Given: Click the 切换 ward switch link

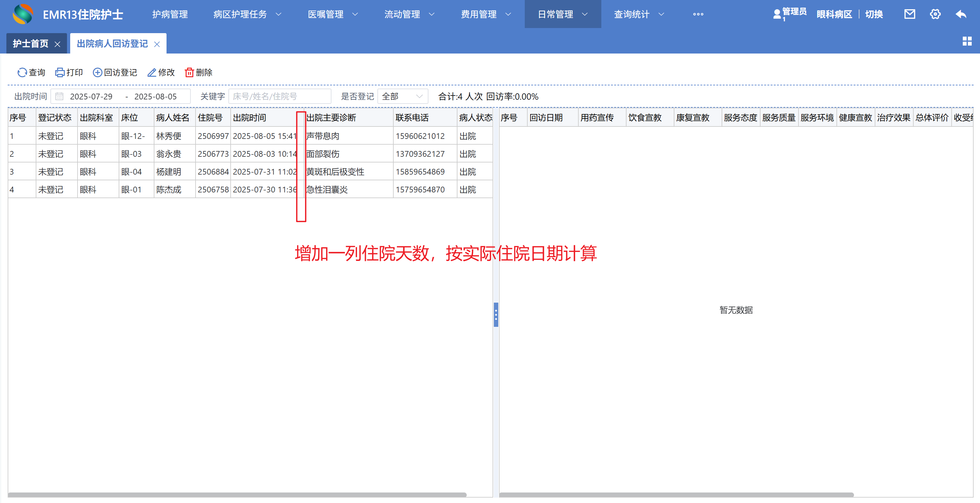Looking at the screenshot, I should tap(873, 14).
